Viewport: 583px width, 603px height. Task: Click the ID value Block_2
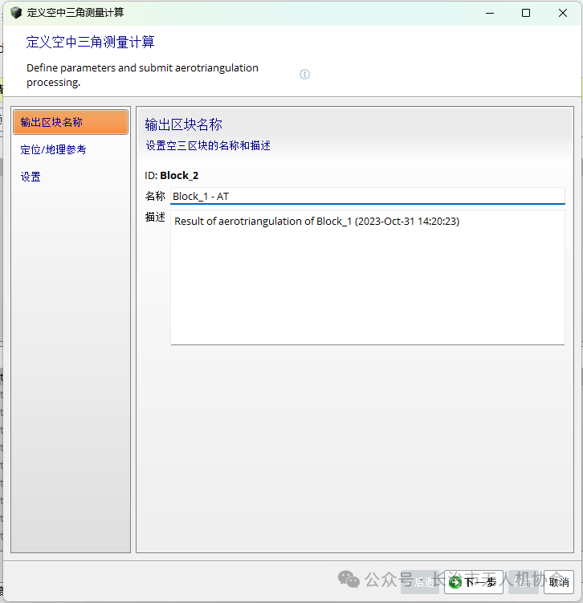[179, 176]
